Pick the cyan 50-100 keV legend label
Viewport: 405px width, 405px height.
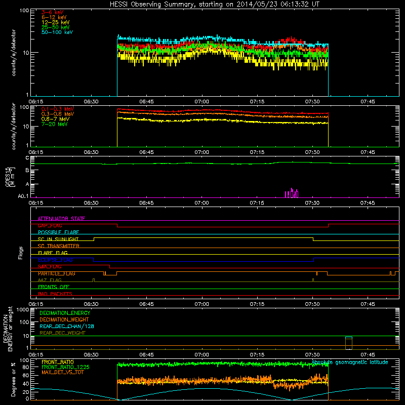click(57, 32)
